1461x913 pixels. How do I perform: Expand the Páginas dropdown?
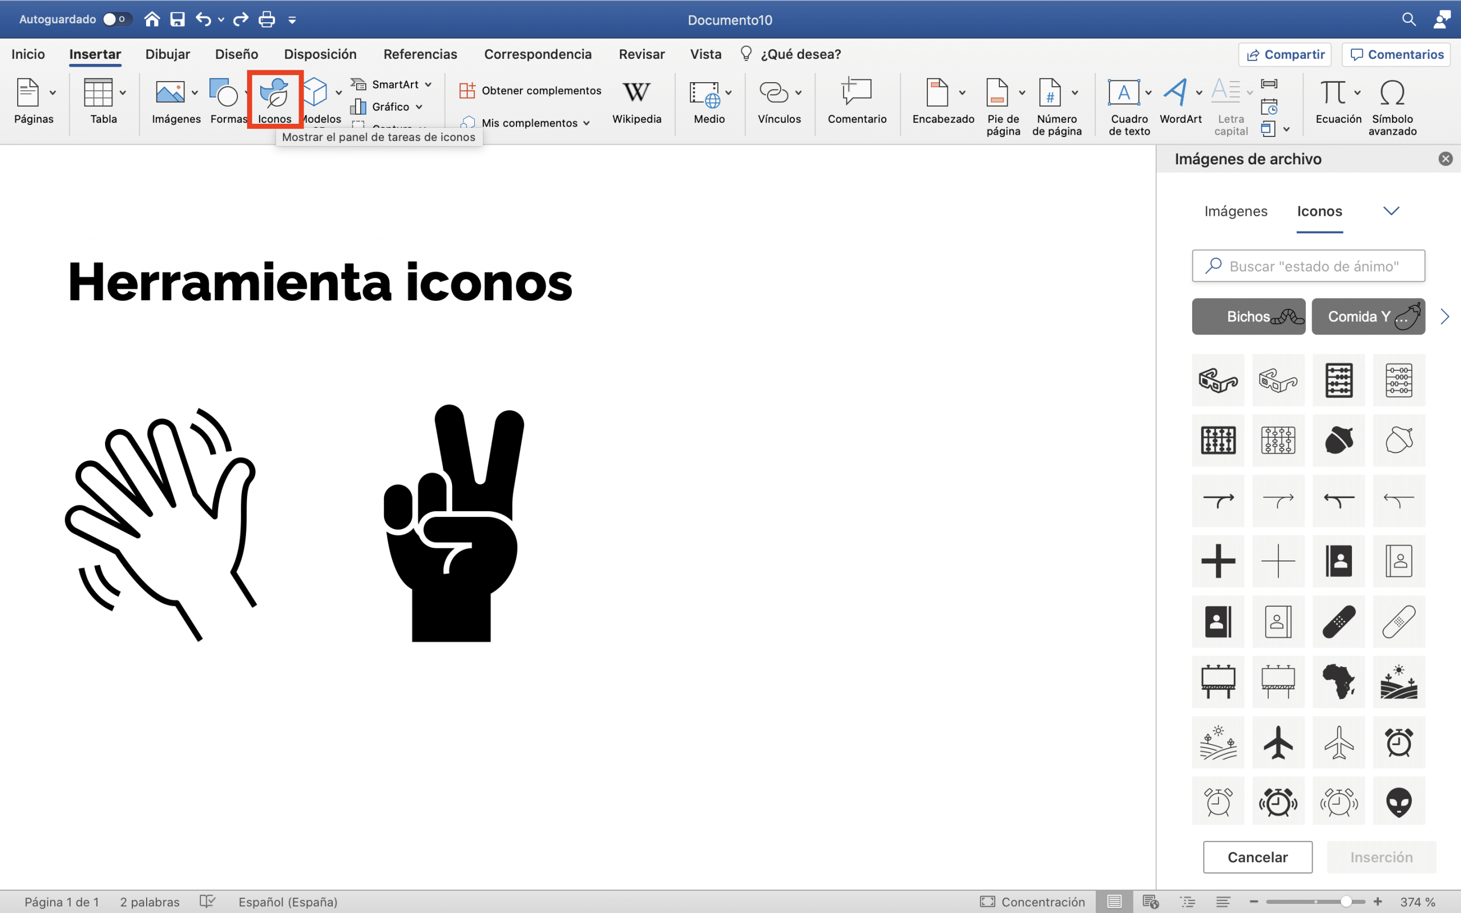pos(53,92)
